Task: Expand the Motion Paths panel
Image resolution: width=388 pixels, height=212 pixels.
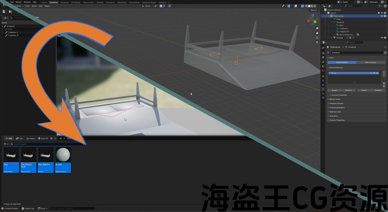Action: tap(335, 99)
